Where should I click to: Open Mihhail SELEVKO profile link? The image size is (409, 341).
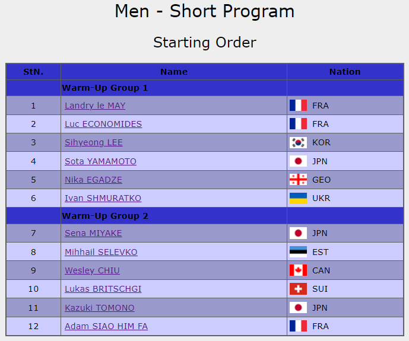[101, 252]
